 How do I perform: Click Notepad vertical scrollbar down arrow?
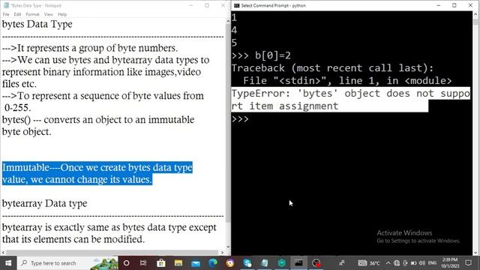click(228, 247)
